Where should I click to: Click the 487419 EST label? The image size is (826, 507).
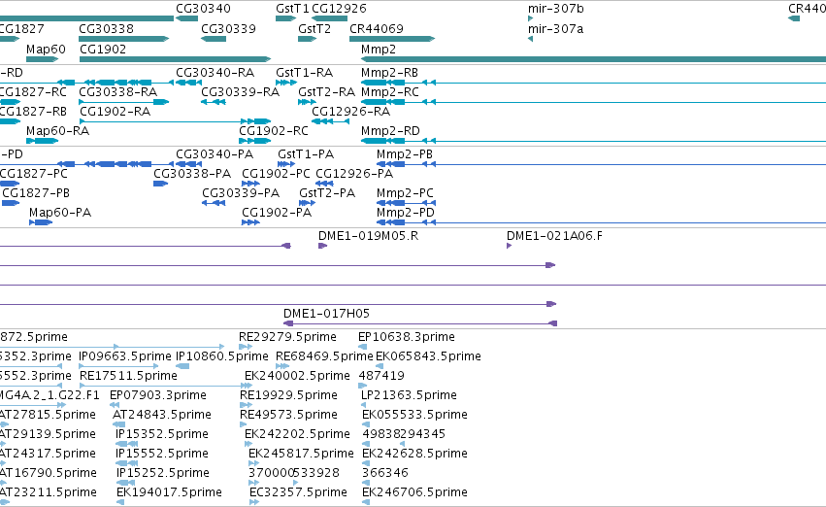pos(381,376)
